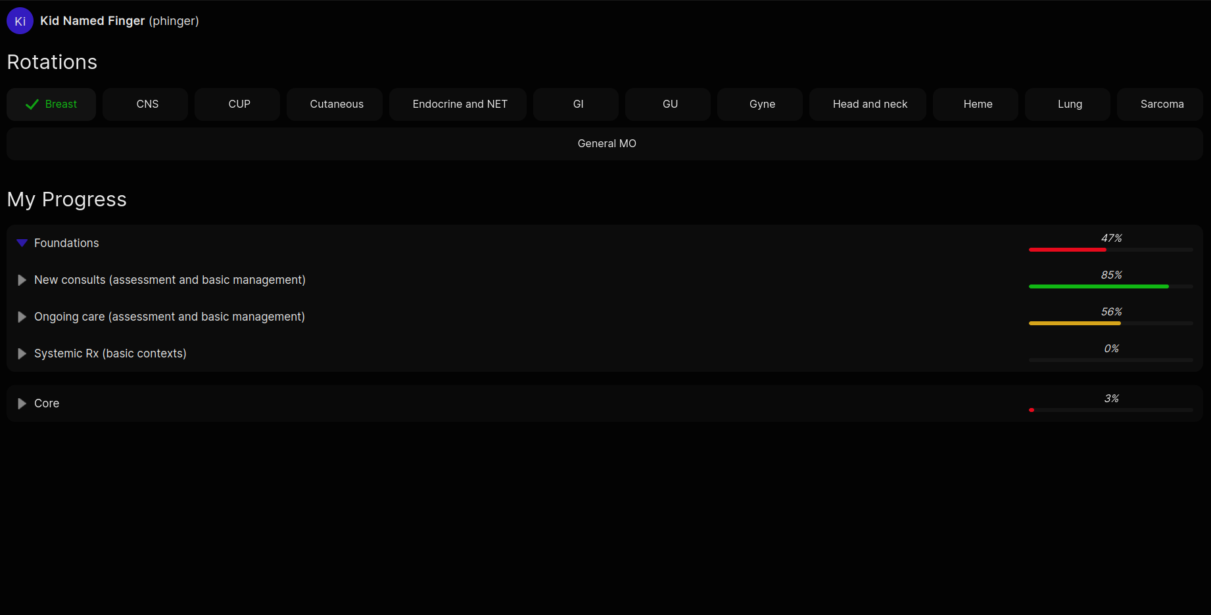The width and height of the screenshot is (1211, 615).
Task: Select the Cutaneous rotation
Action: (335, 104)
